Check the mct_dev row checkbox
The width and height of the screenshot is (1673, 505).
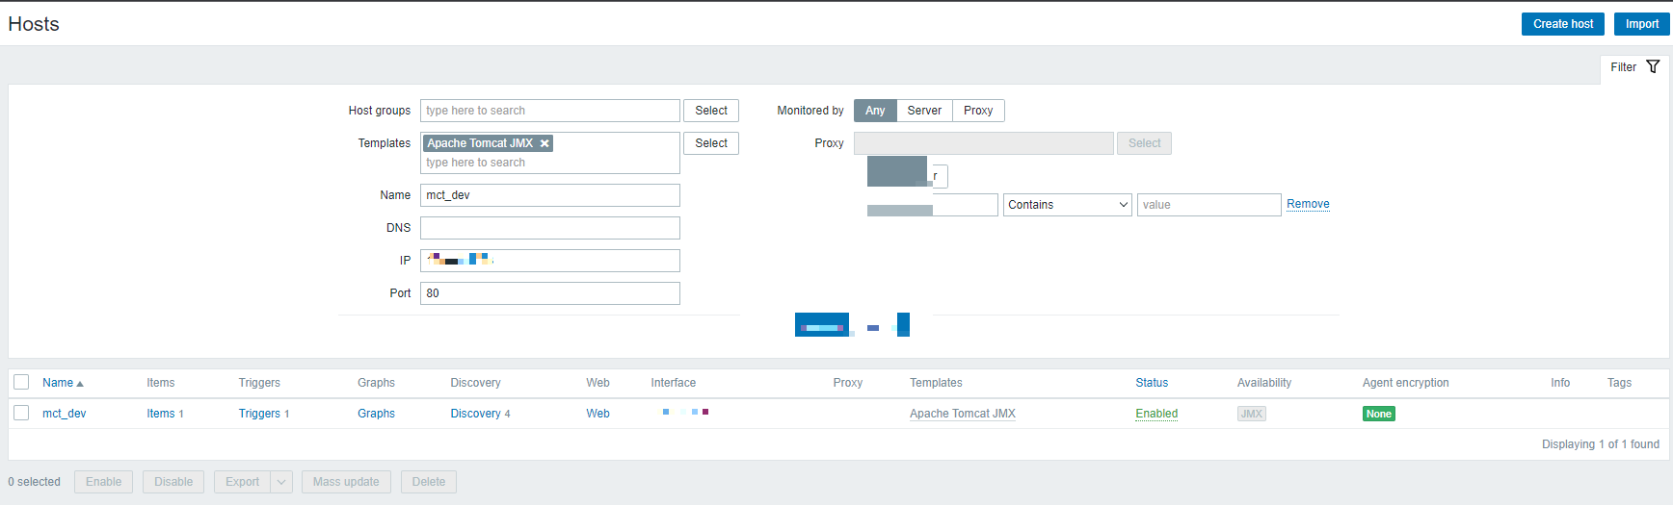click(x=21, y=413)
